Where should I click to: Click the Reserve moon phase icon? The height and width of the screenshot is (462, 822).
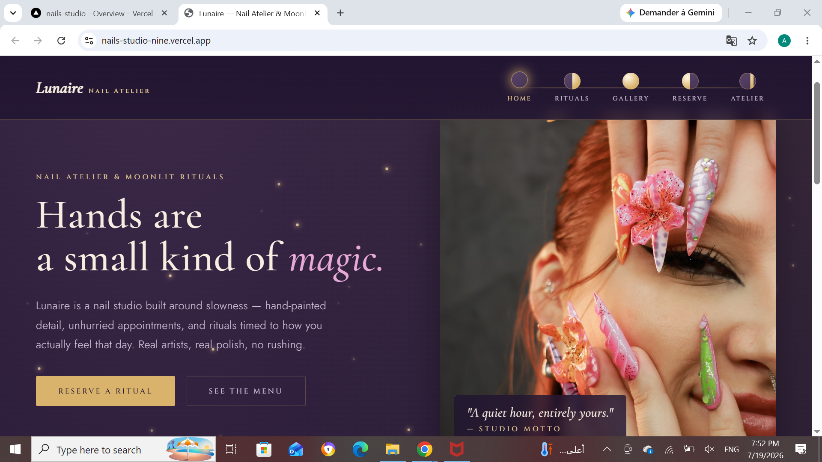click(690, 81)
